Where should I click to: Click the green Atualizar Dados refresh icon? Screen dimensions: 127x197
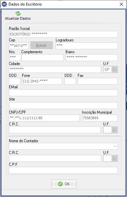pos(18,13)
